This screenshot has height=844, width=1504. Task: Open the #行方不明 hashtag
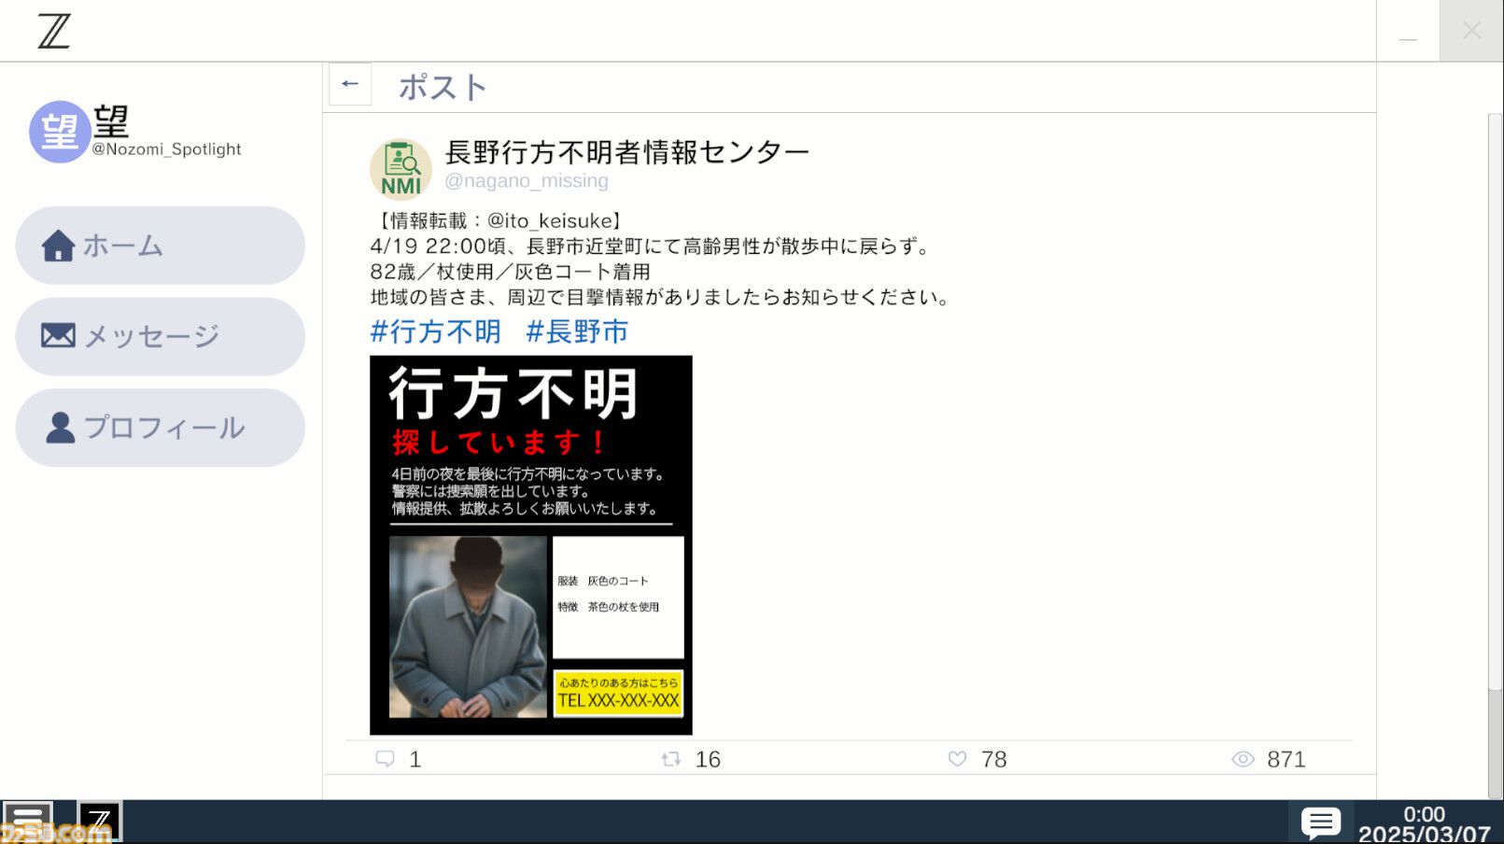click(x=435, y=331)
